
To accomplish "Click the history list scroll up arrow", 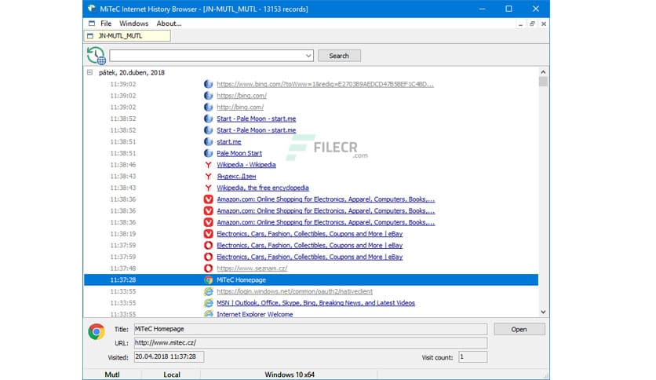I will click(543, 72).
